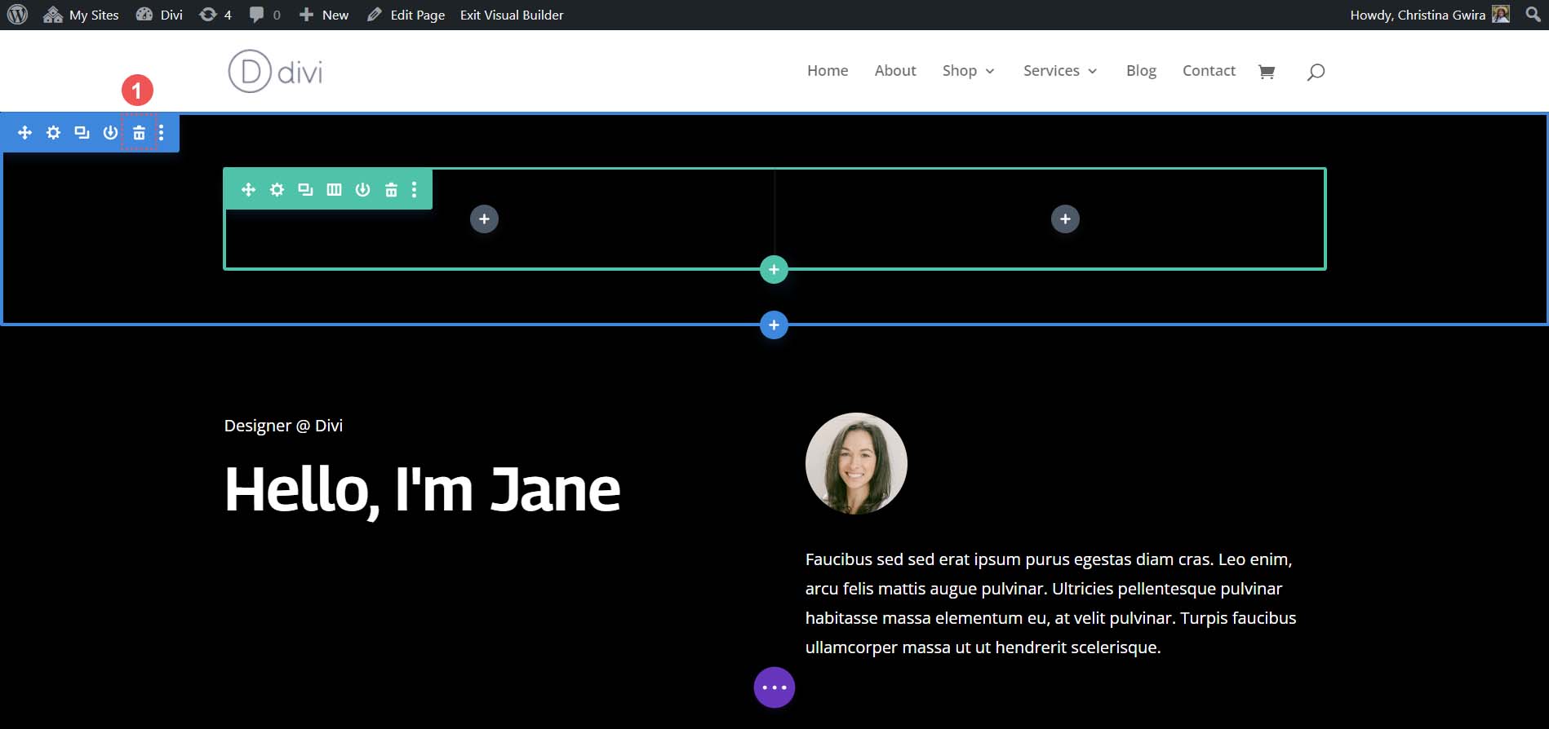Expand the purple Divi builder settings button
Viewport: 1549px width, 729px height.
[774, 687]
